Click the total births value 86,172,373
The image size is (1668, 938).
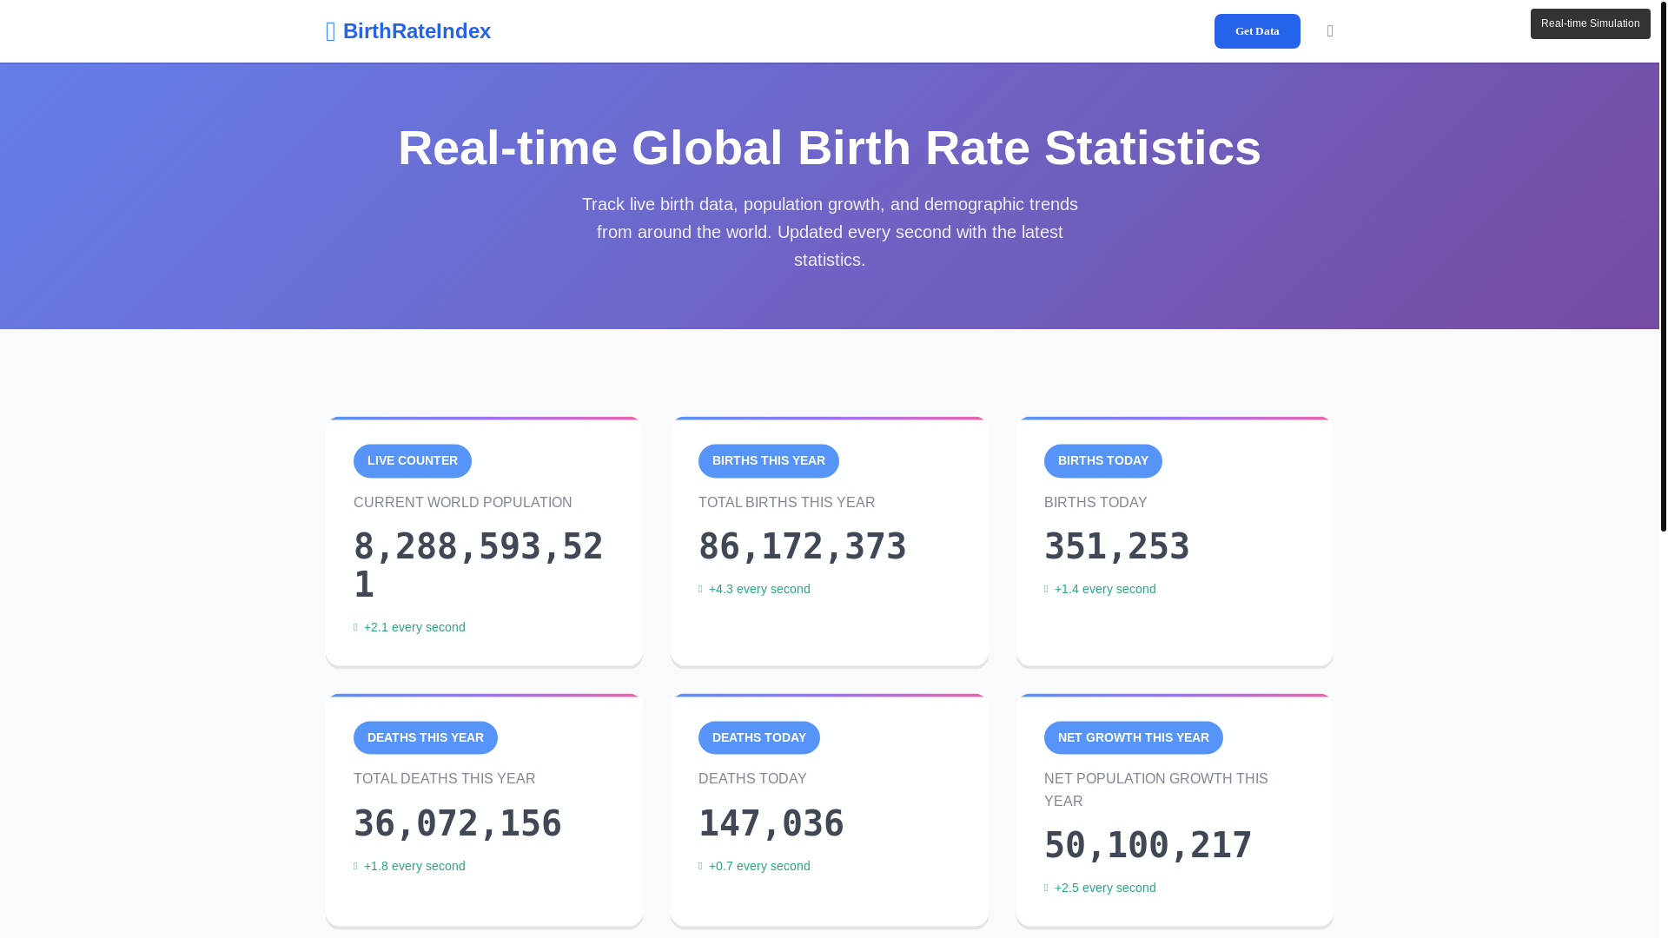point(803,546)
